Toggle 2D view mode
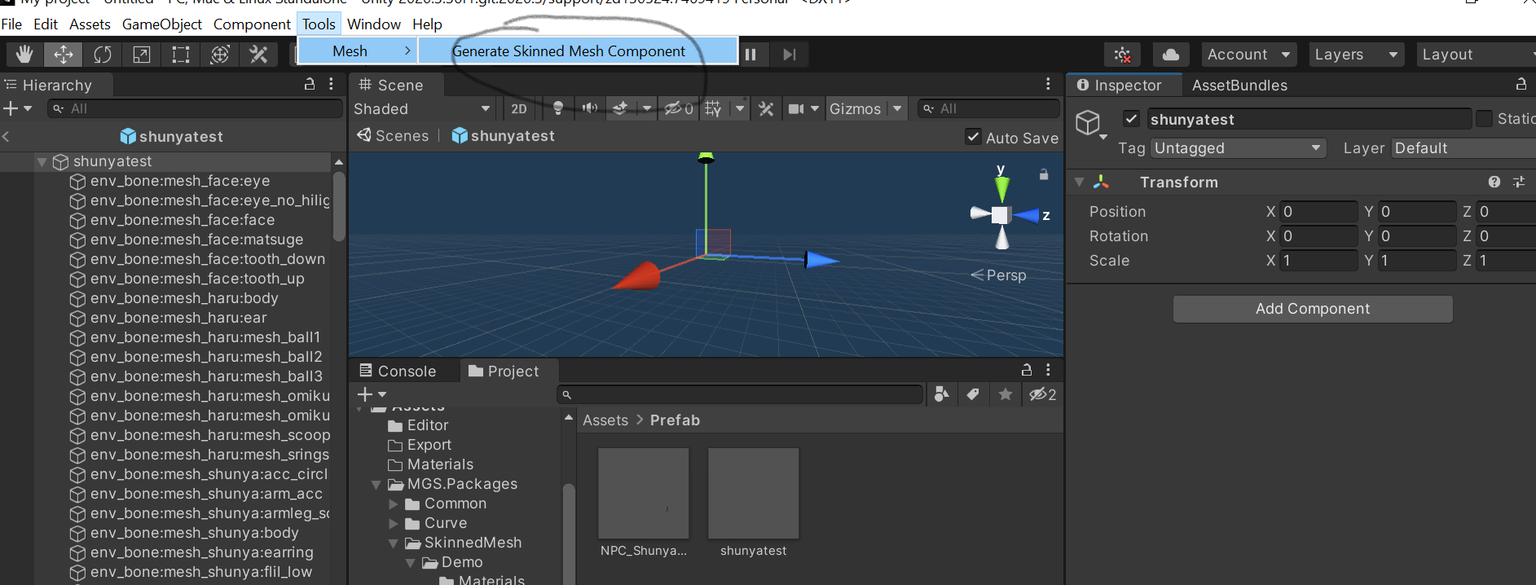The image size is (1536, 585). pos(519,108)
